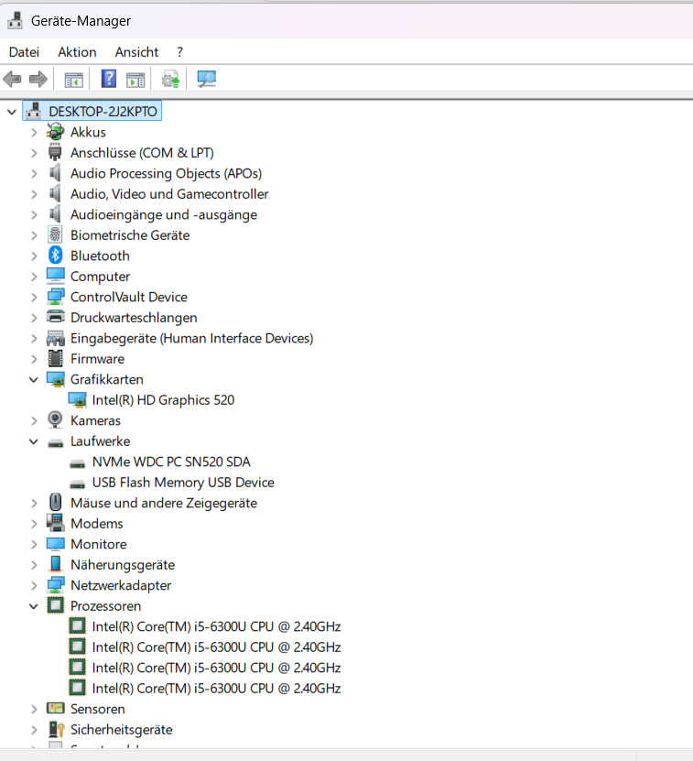
Task: Expand the Bluetooth category
Action: (x=34, y=255)
